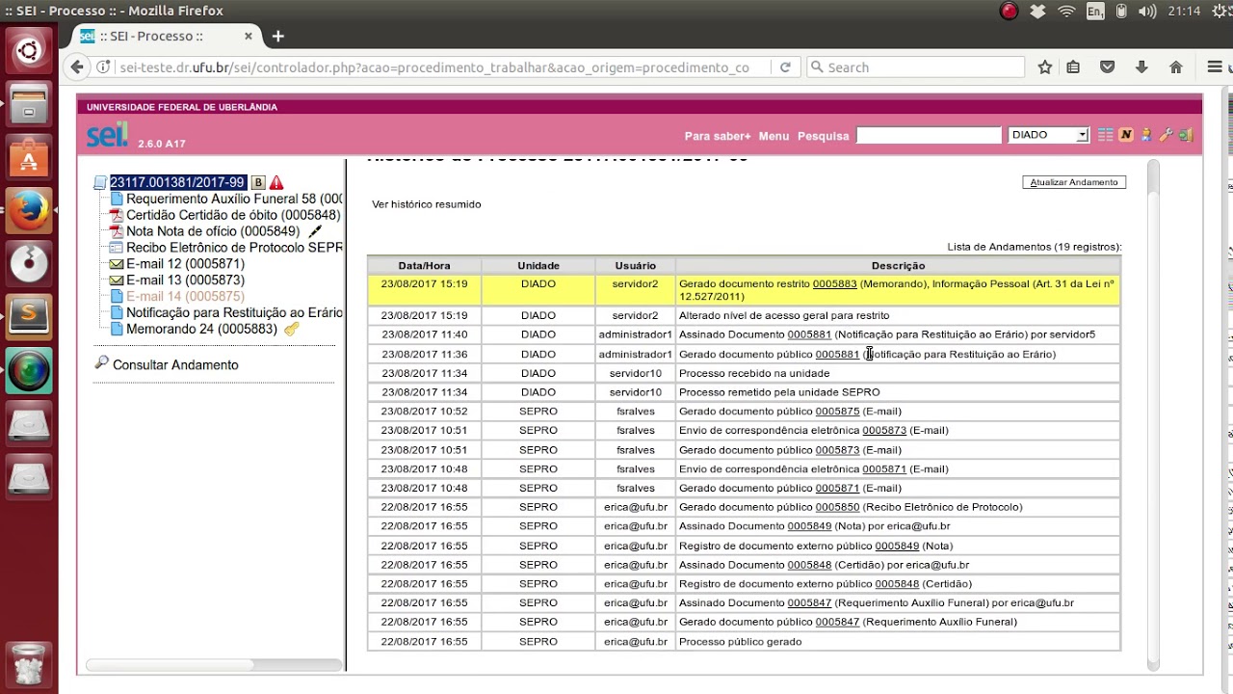1233x694 pixels.
Task: Open Ubuntu Software Center in the launcher
Action: point(29,155)
